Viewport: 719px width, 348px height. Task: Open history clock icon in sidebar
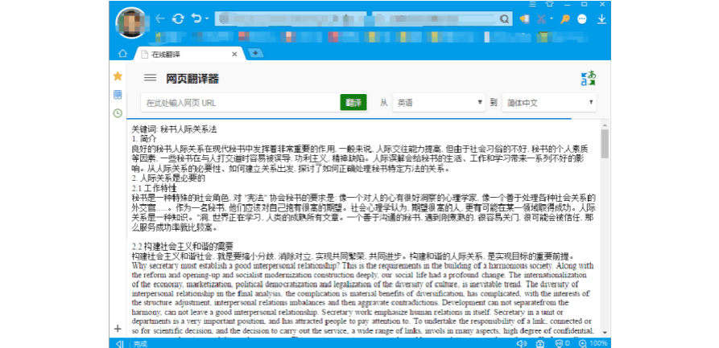pyautogui.click(x=118, y=113)
